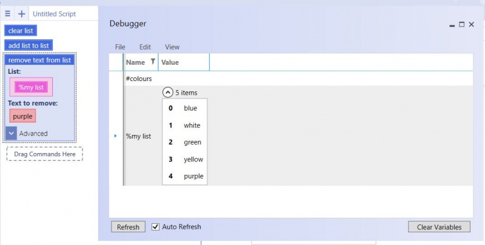Click the Clear Variables button
Viewport: 485px width, 245px height.
click(x=439, y=227)
